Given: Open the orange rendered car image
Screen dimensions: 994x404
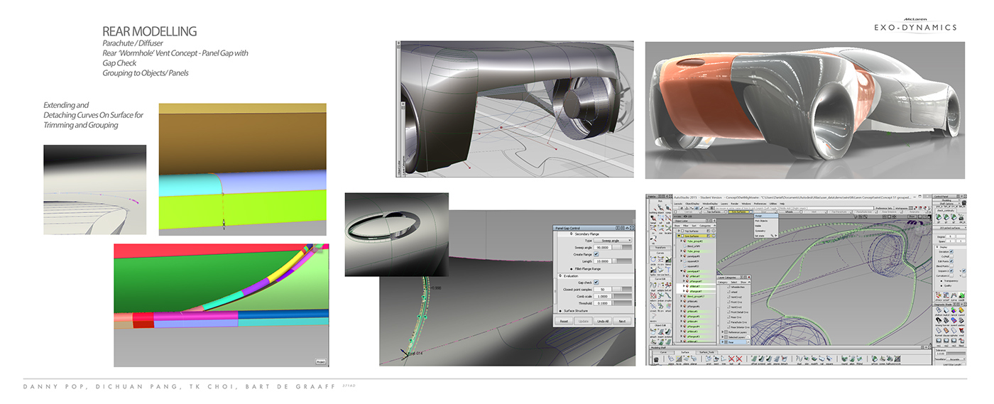Looking at the screenshot, I should (804, 110).
